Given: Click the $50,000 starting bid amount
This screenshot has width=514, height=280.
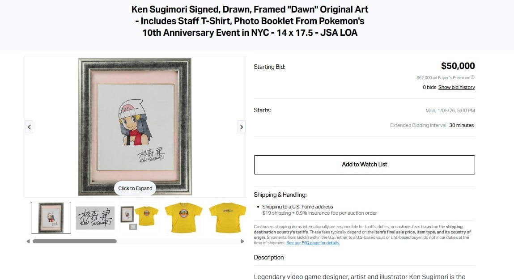Looking at the screenshot, I should pos(458,66).
